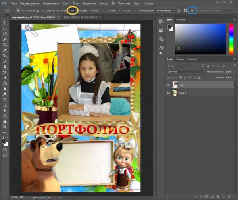Open the layer blend mode dropdown
Screen dimensions: 238x200
[186, 71]
